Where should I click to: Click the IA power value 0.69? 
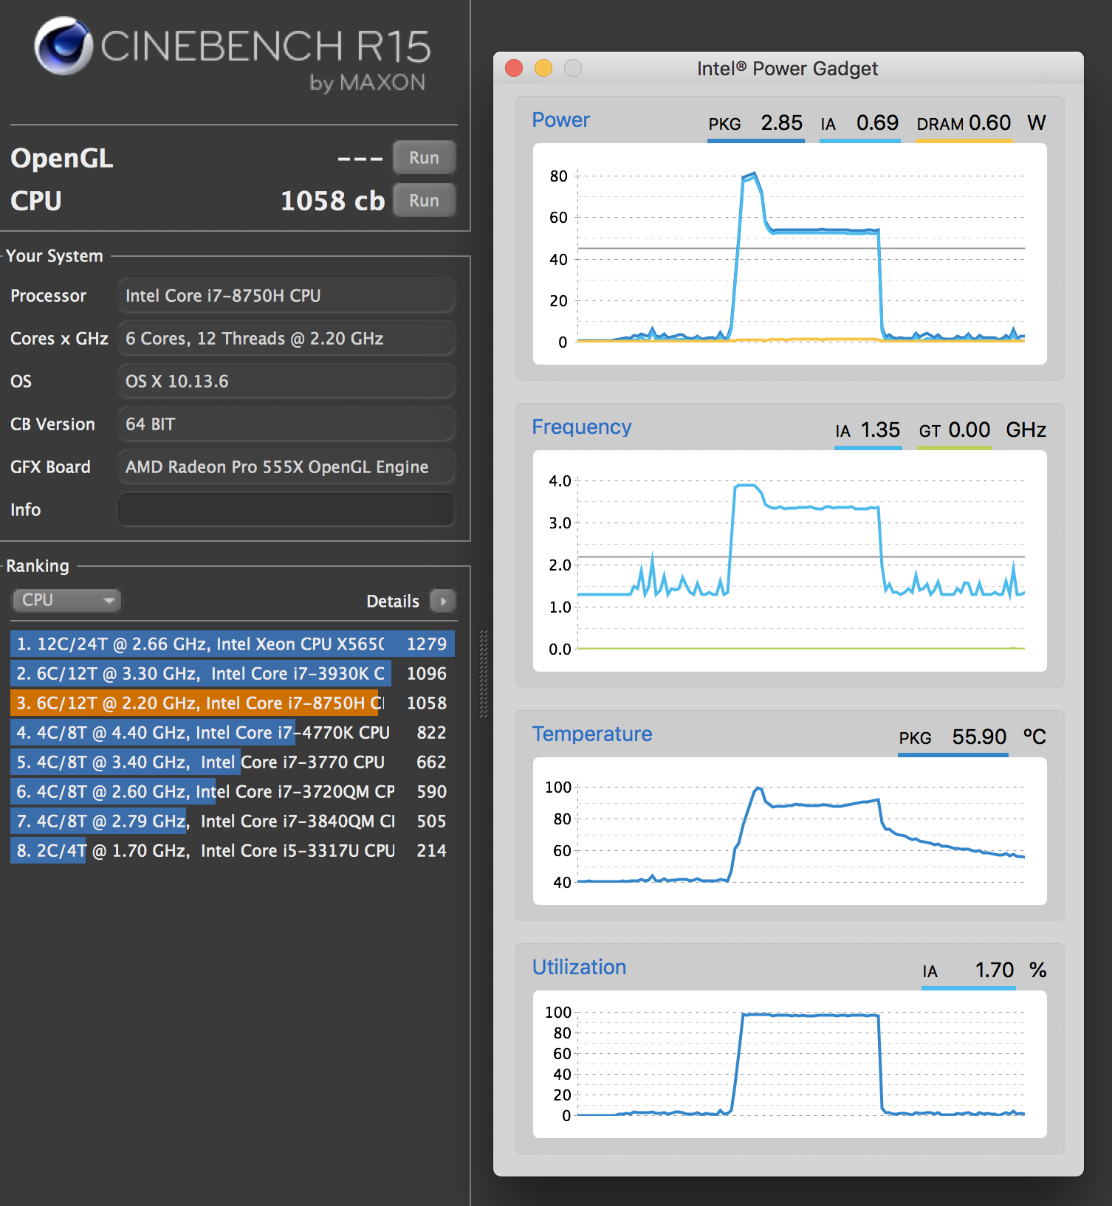click(877, 123)
